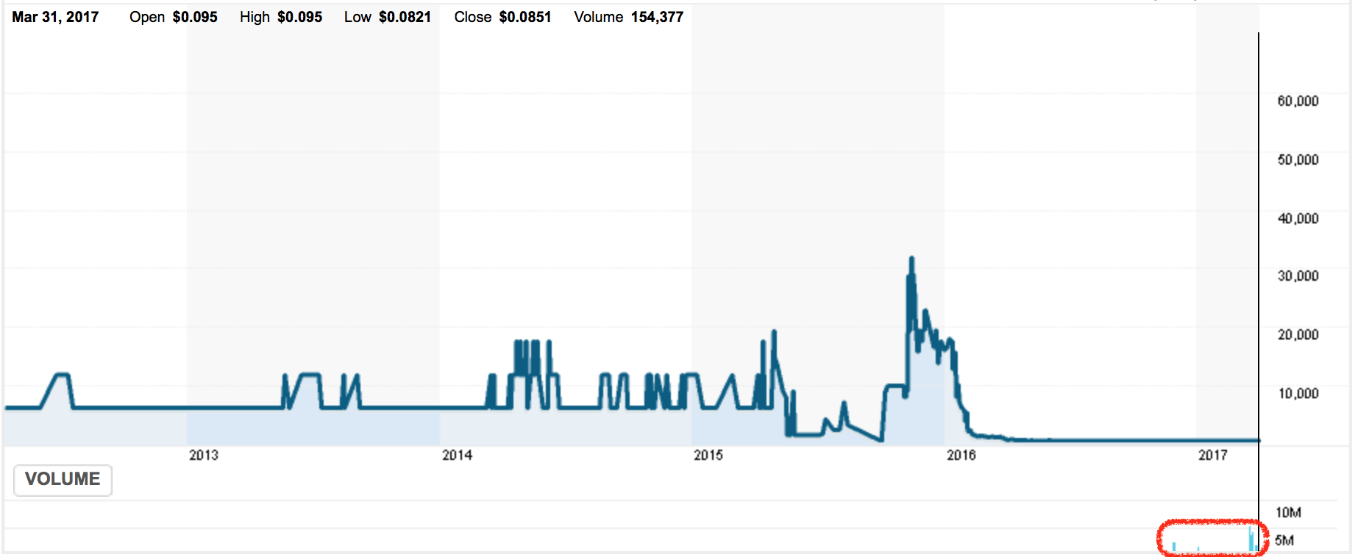Select the Mar 31, 2017 date label
The width and height of the screenshot is (1355, 557).
point(55,17)
